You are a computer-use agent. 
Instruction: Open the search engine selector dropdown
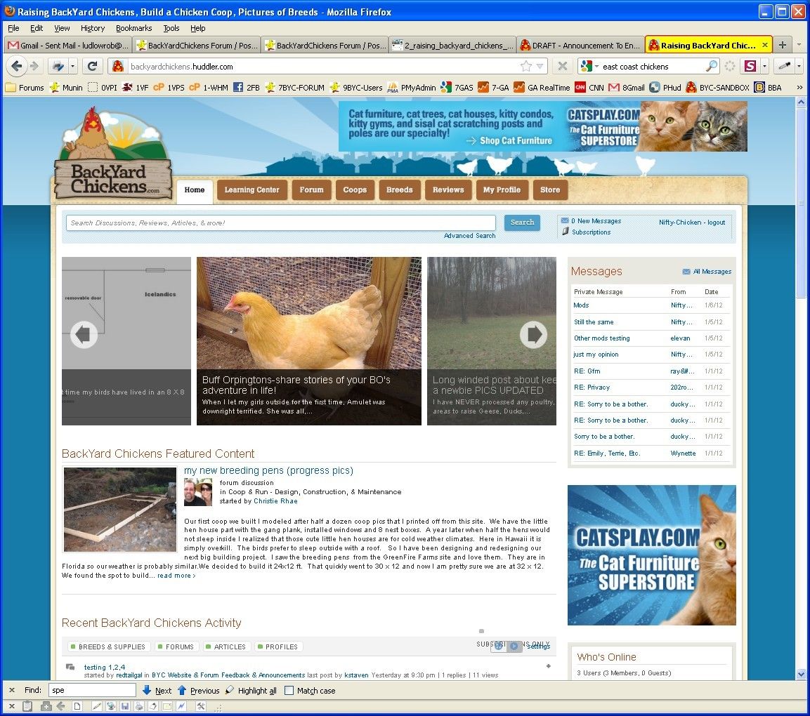[596, 67]
